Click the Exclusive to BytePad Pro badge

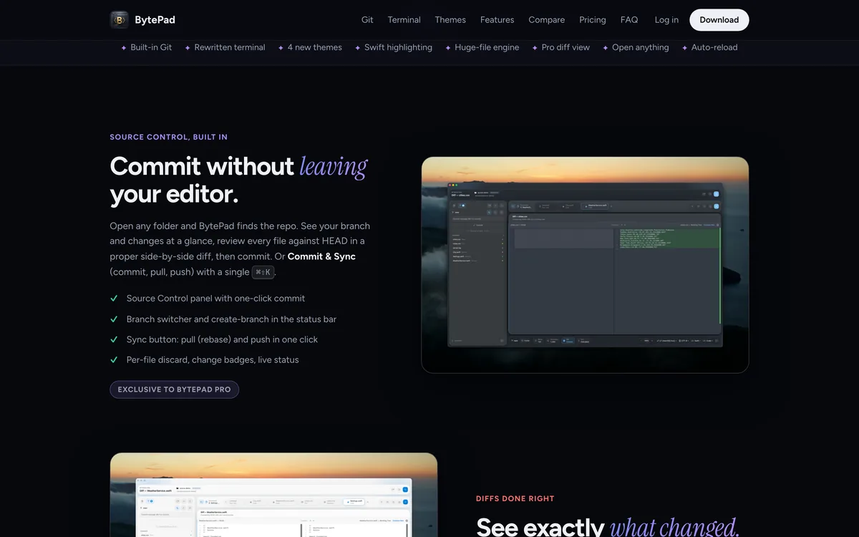(175, 390)
